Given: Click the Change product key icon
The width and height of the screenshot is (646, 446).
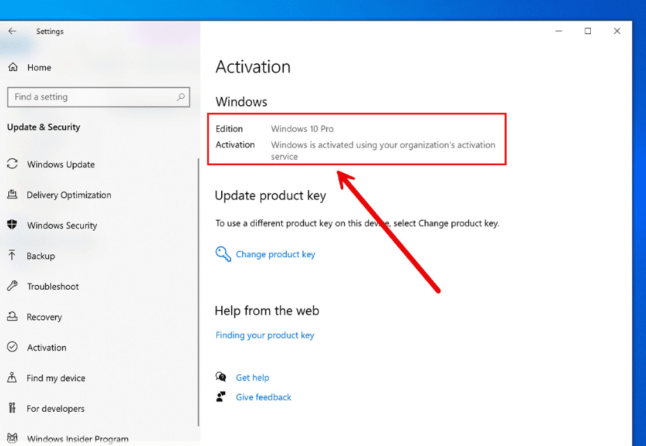Looking at the screenshot, I should (x=223, y=254).
